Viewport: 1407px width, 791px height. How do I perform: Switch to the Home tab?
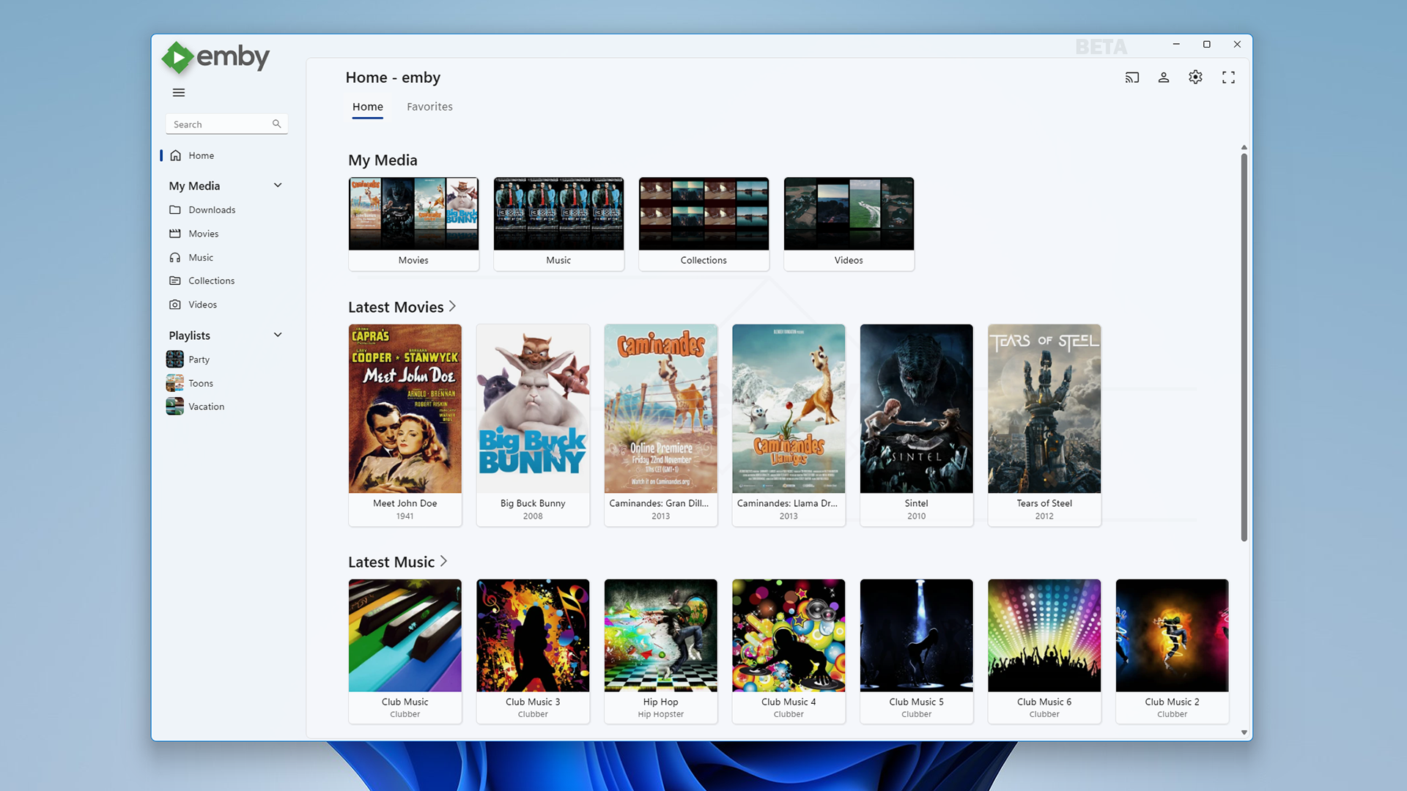[368, 107]
